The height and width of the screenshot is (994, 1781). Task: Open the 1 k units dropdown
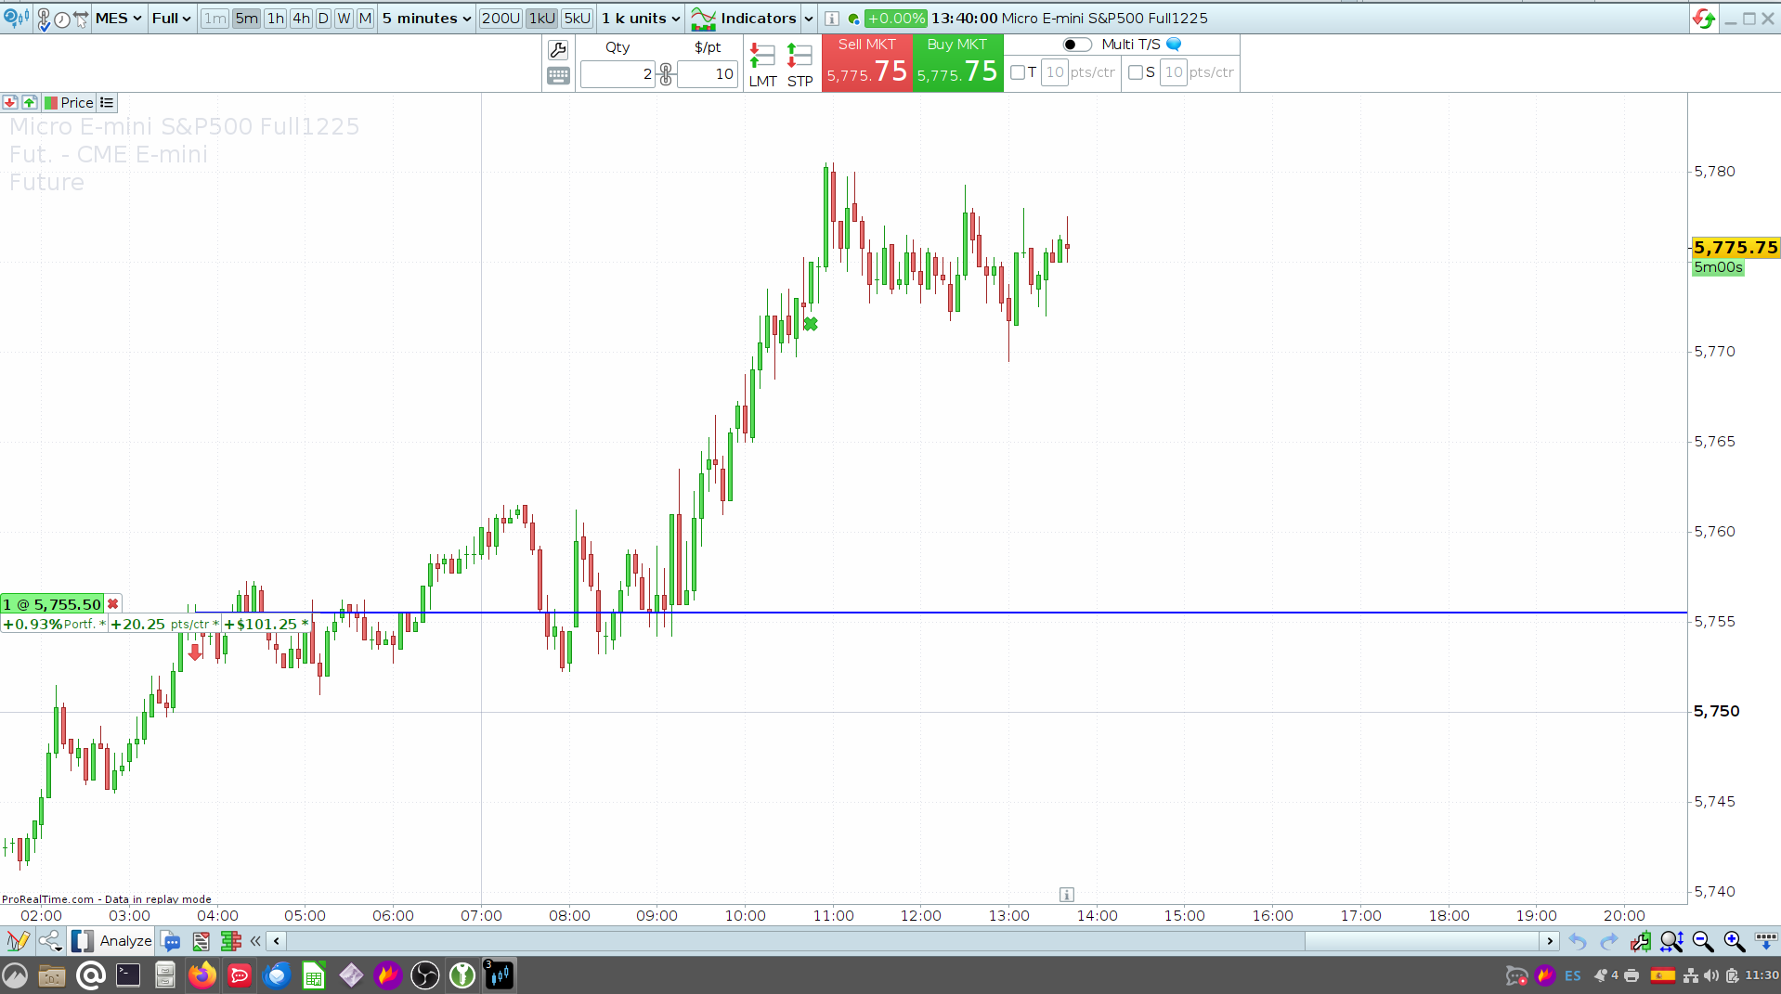(641, 19)
